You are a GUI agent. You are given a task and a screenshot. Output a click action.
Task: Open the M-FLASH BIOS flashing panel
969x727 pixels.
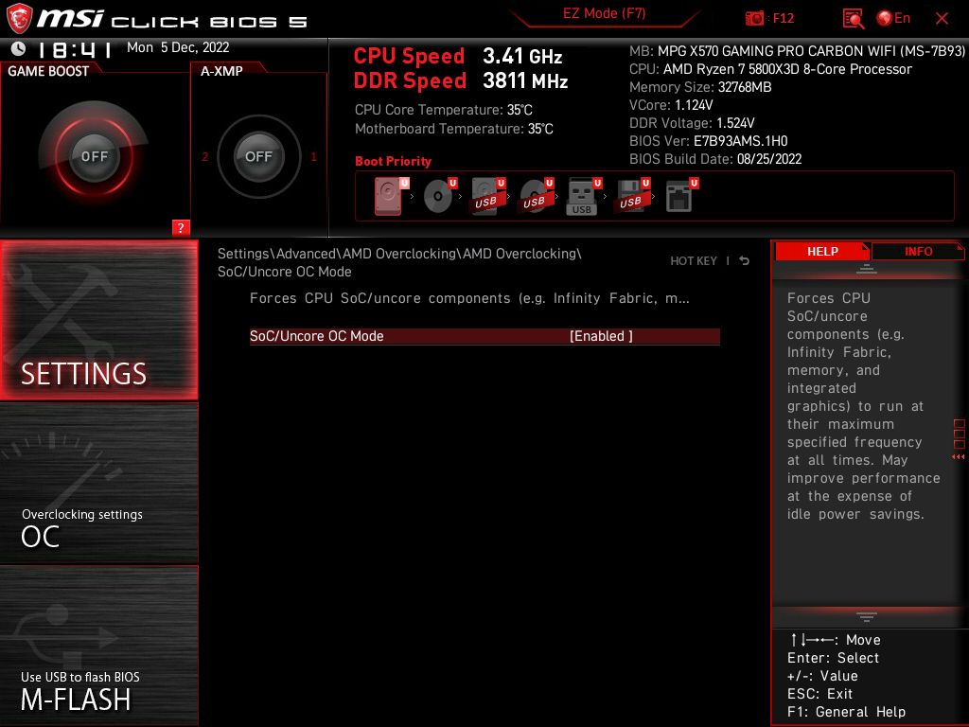click(98, 646)
